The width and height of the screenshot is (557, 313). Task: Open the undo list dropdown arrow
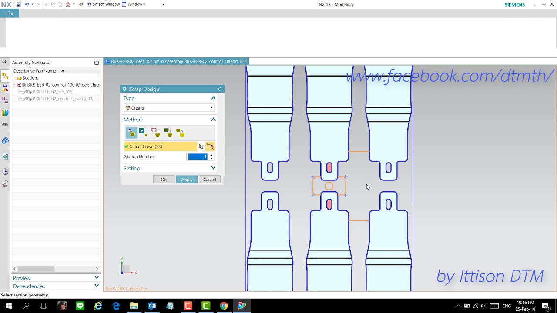32,4
